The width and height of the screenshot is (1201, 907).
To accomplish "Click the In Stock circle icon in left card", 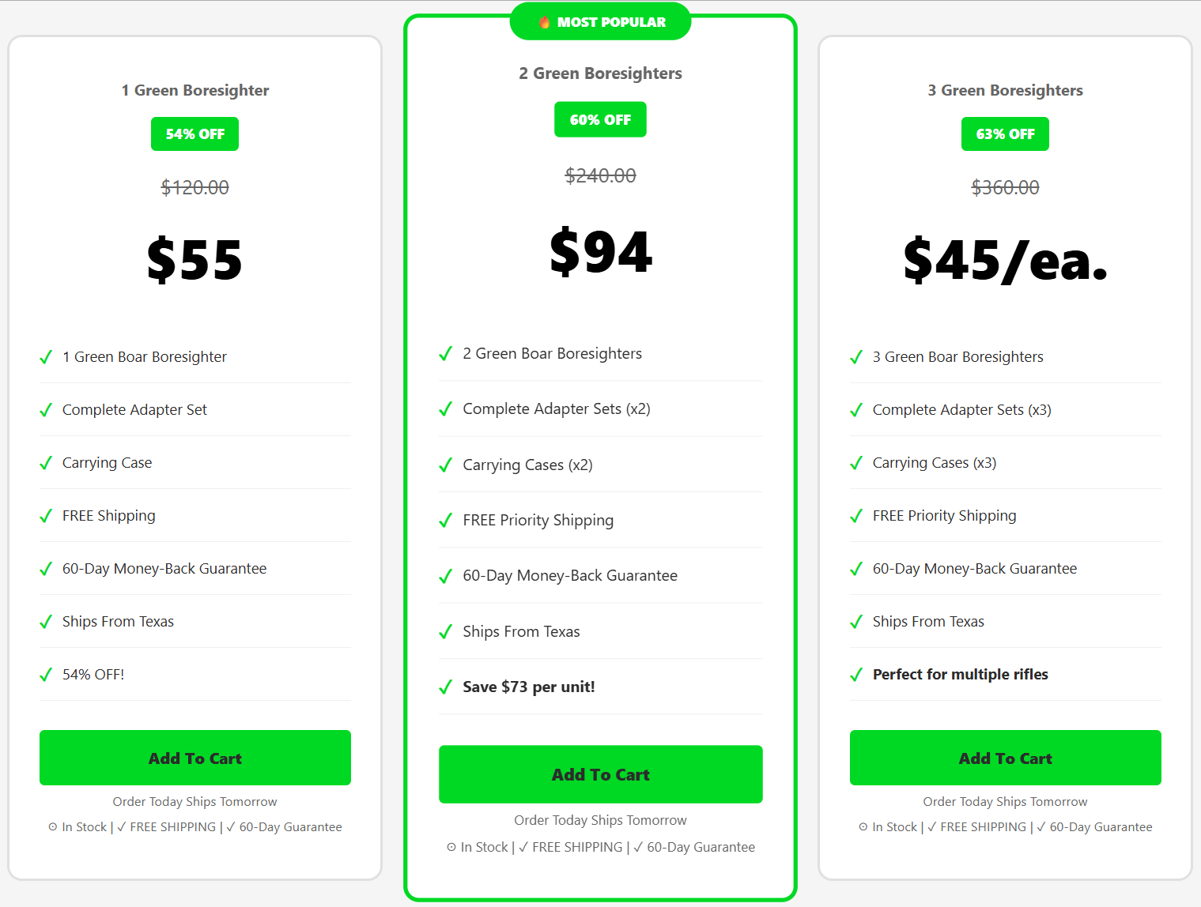I will click(53, 827).
